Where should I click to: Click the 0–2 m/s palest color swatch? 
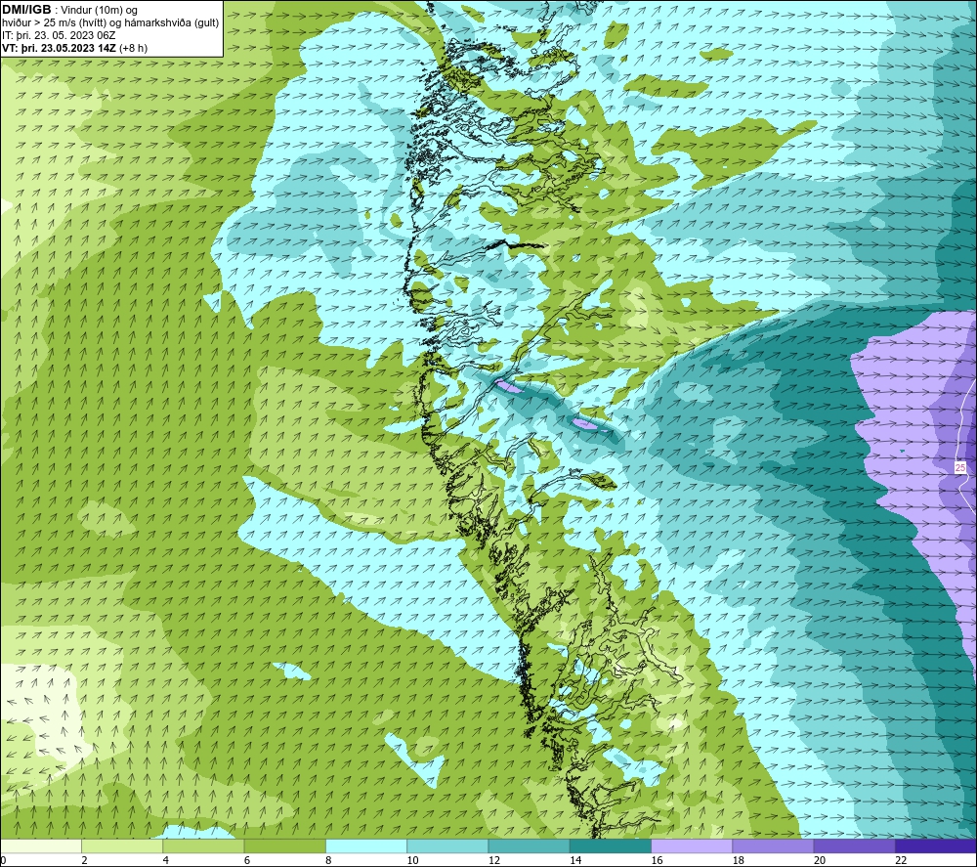click(x=41, y=845)
